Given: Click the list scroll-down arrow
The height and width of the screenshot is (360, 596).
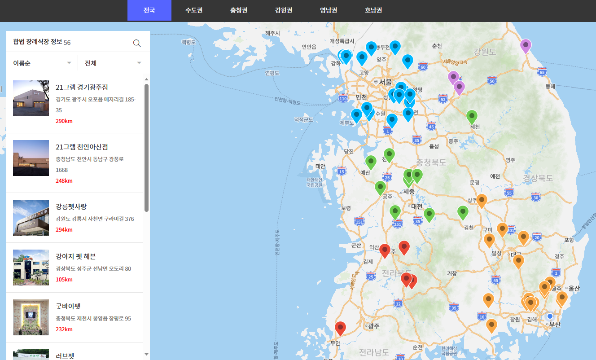Looking at the screenshot, I should [x=146, y=354].
